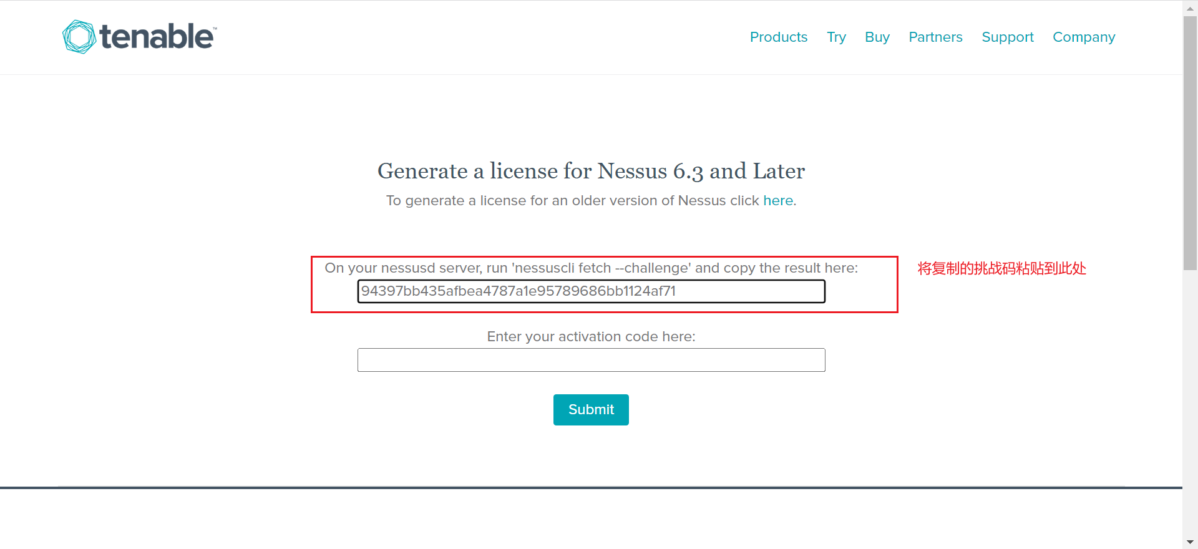Focus the challenge code input field
1198x549 pixels.
pyautogui.click(x=591, y=291)
